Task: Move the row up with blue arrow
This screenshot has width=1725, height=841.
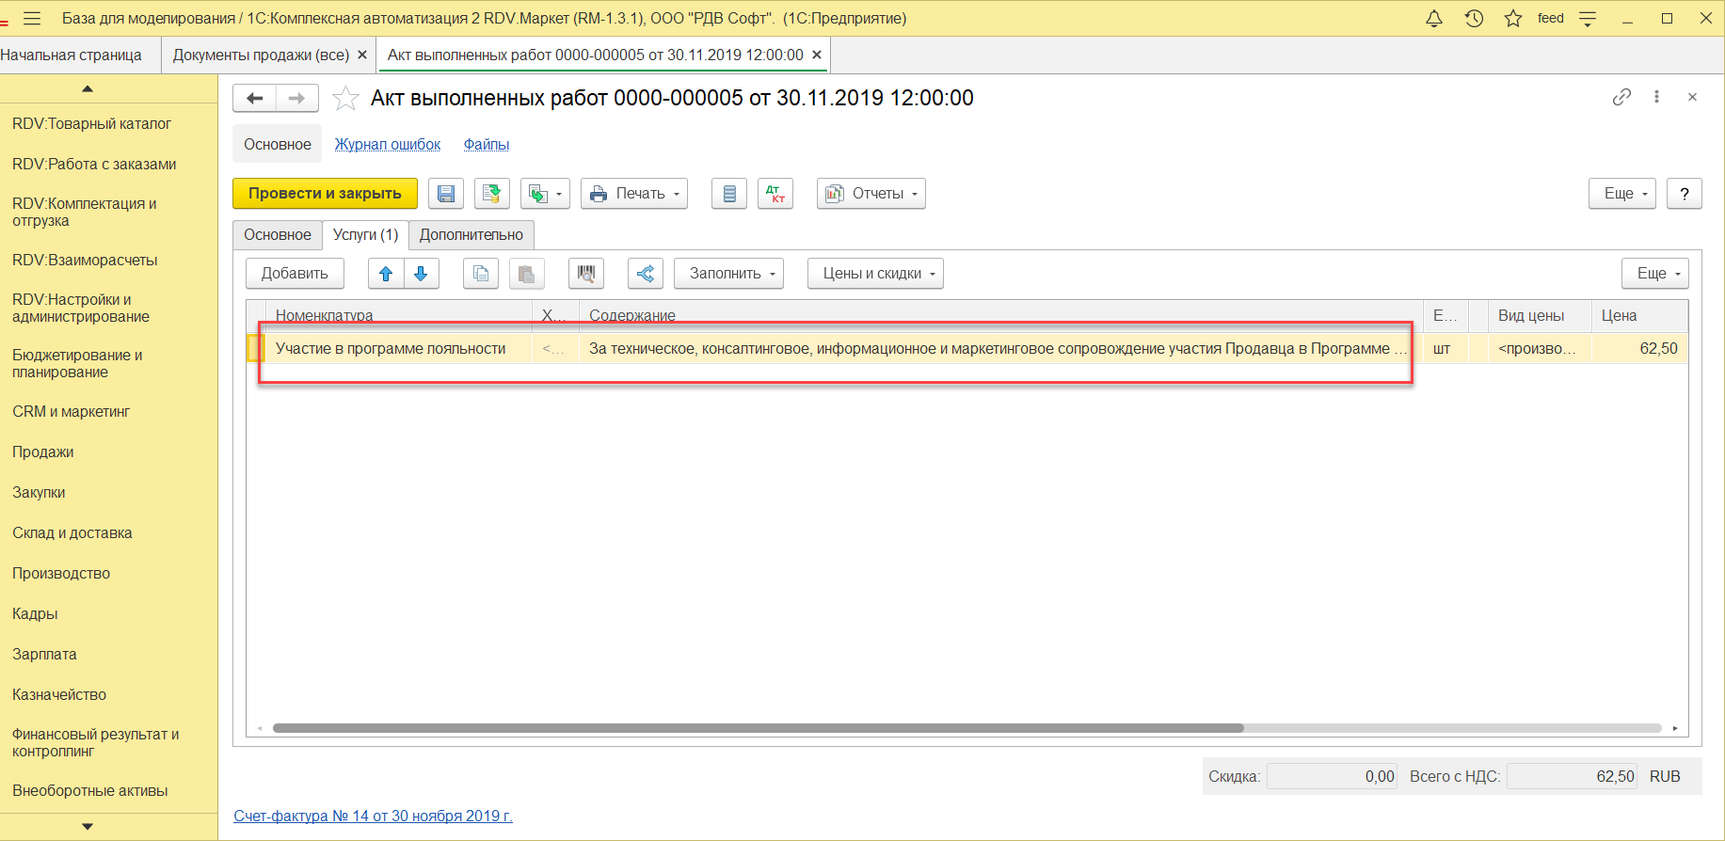Action: [x=386, y=274]
